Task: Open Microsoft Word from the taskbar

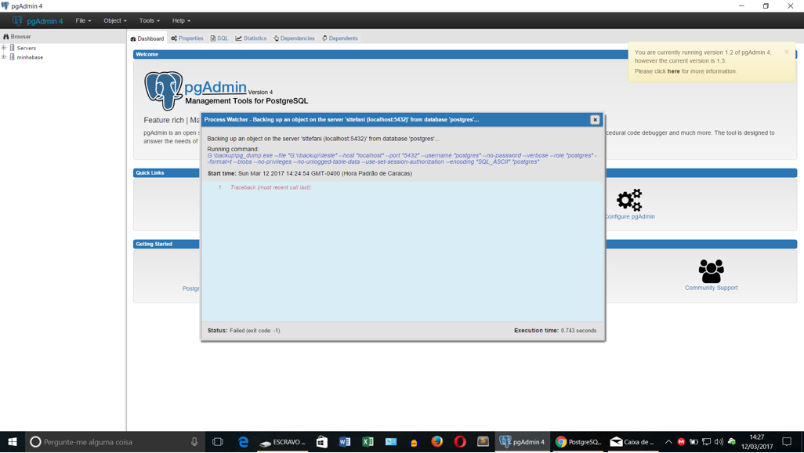Action: (345, 442)
